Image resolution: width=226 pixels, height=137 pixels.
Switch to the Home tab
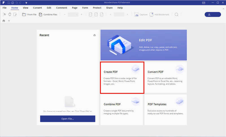pos(15,8)
